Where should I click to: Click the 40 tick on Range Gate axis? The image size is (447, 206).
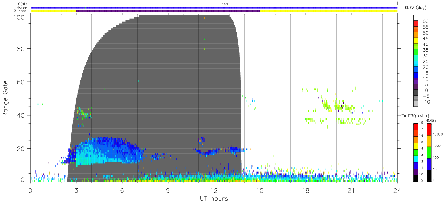(x=21, y=115)
